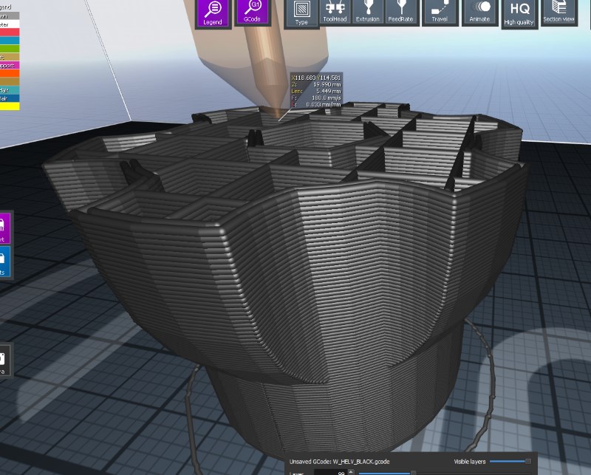The image size is (591, 475).
Task: Open the Section view
Action: tap(559, 12)
